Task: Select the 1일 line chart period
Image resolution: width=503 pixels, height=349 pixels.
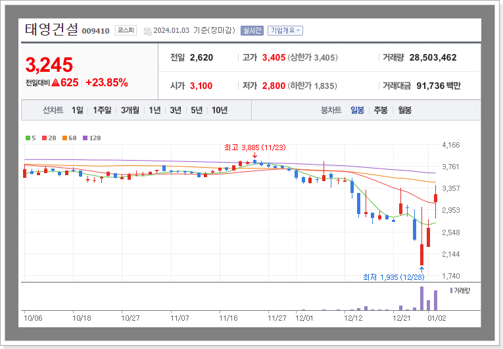Action: 78,110
